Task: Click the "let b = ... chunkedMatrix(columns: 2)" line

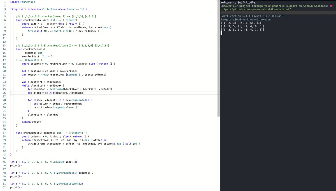Action: (52, 173)
